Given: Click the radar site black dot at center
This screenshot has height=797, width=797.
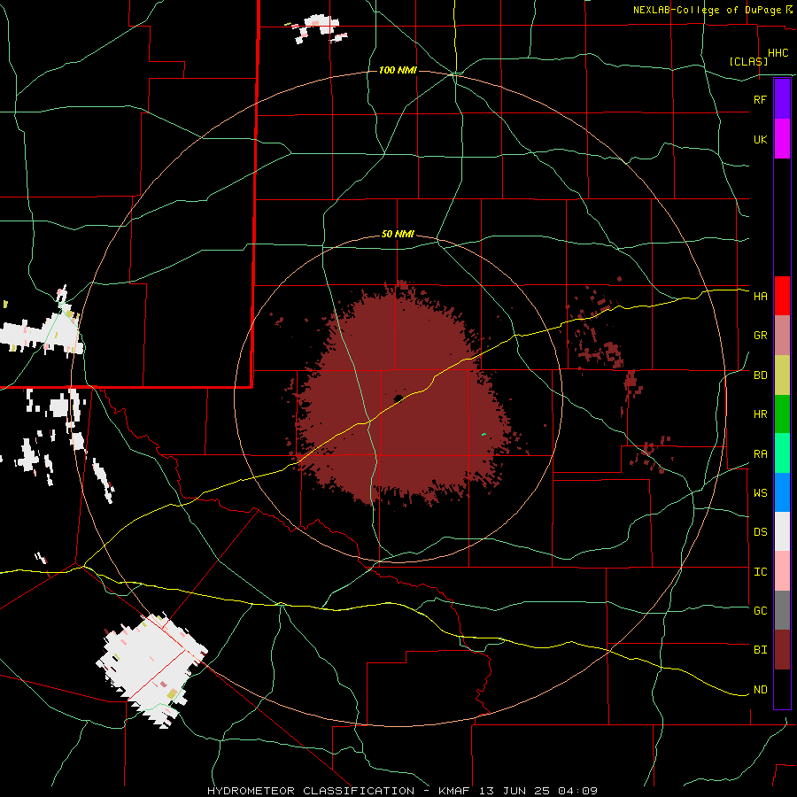Looking at the screenshot, I should 398,398.
